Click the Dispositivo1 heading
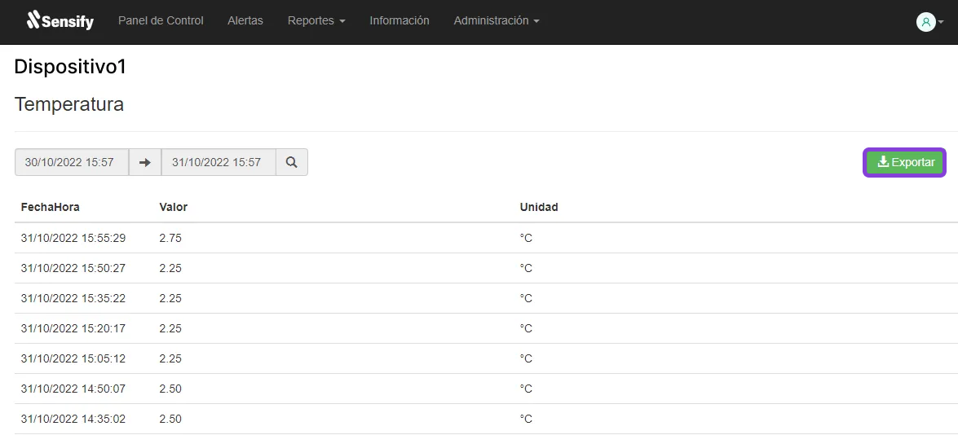 pos(69,67)
